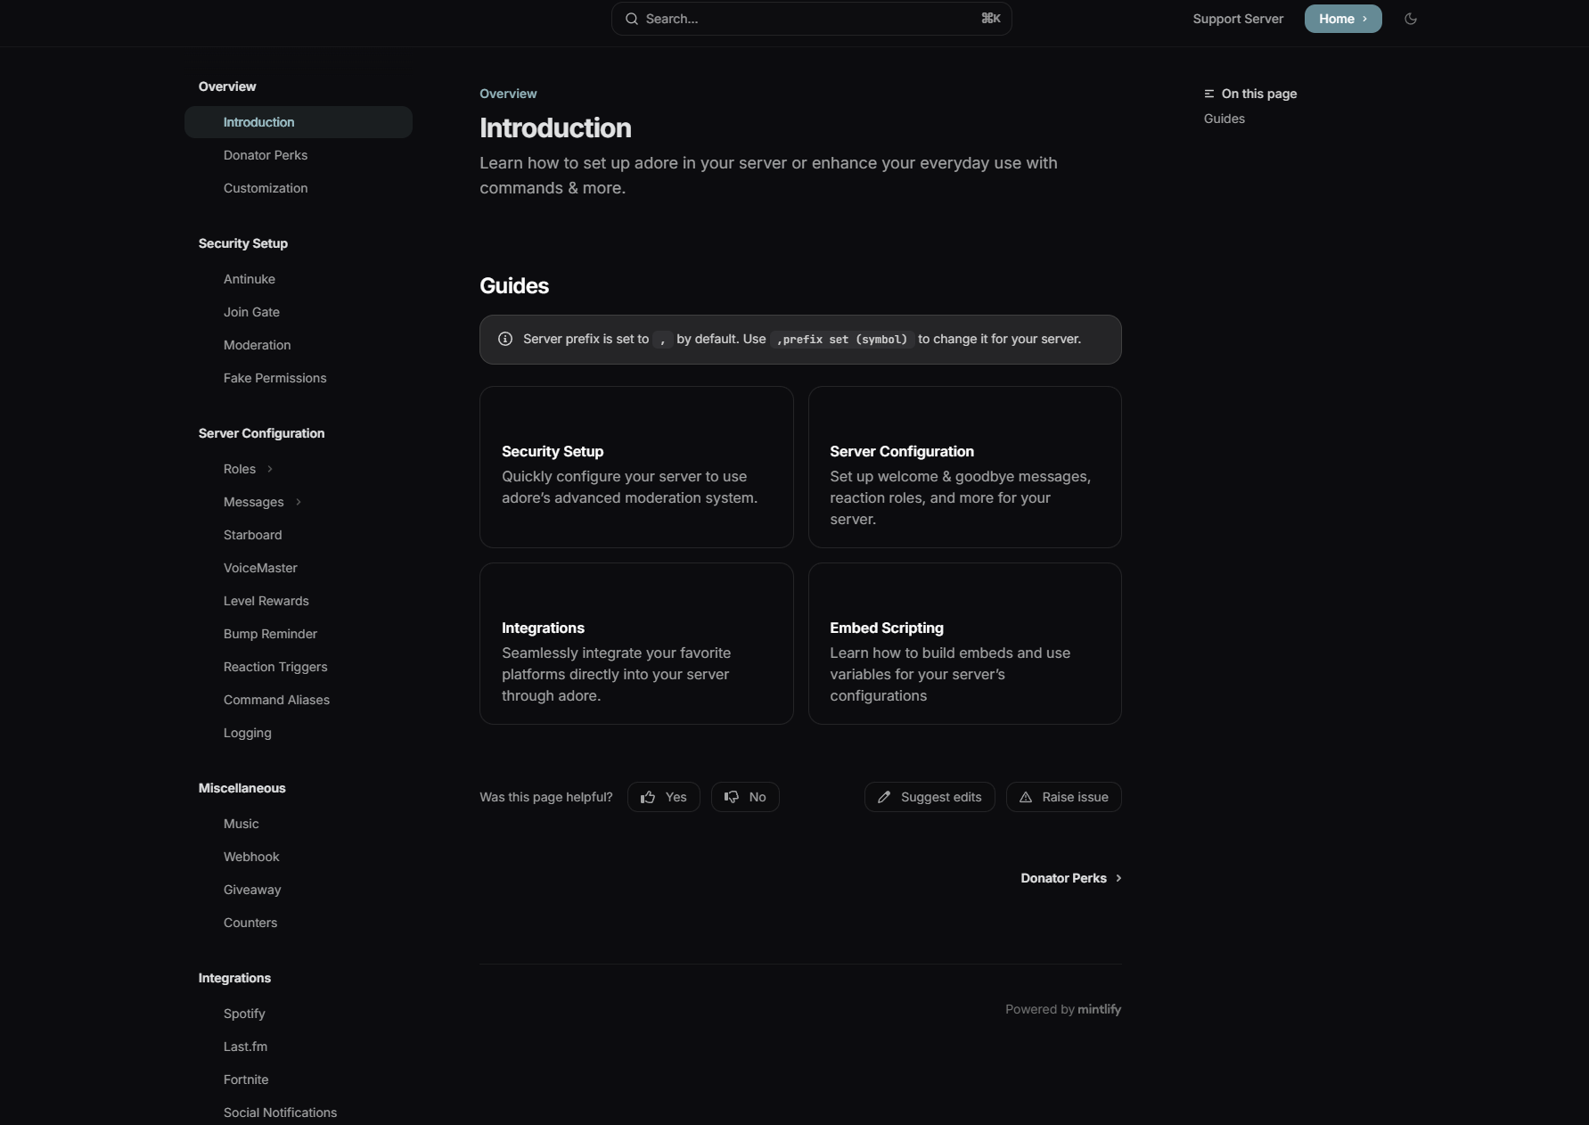Expand the Roles chevron in sidebar

(x=270, y=469)
